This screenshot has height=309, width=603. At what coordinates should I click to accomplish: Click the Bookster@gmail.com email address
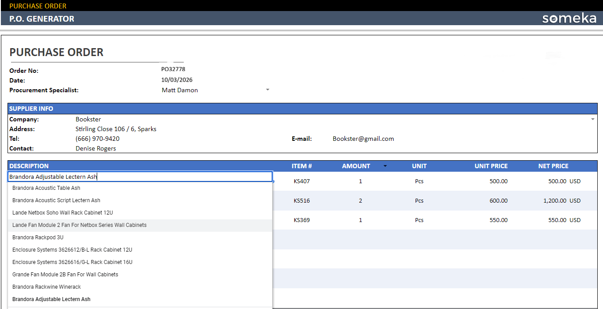click(x=363, y=139)
